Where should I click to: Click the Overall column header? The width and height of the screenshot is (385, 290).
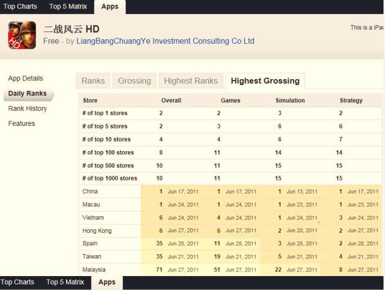point(171,100)
